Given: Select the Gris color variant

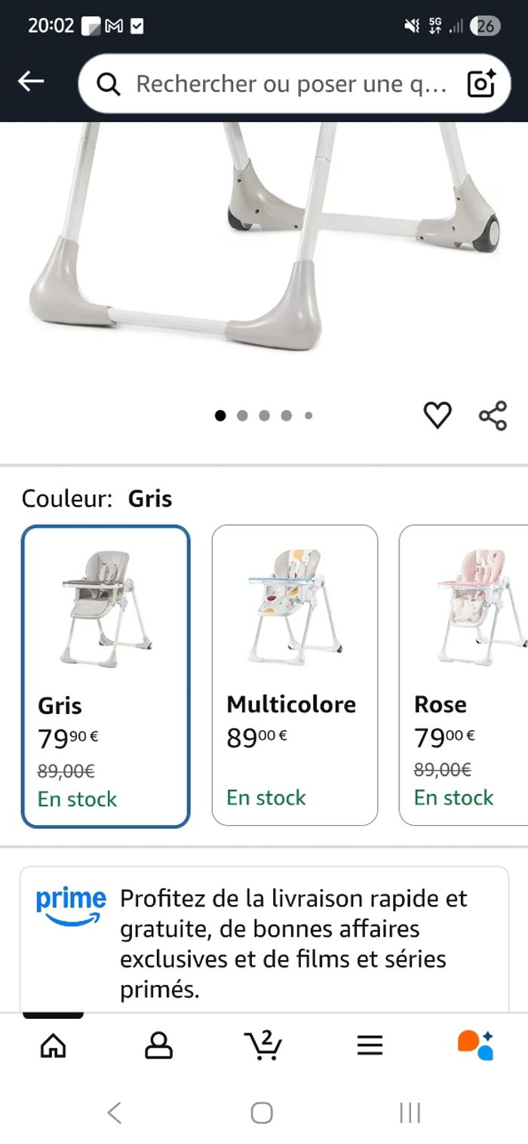Looking at the screenshot, I should [106, 675].
